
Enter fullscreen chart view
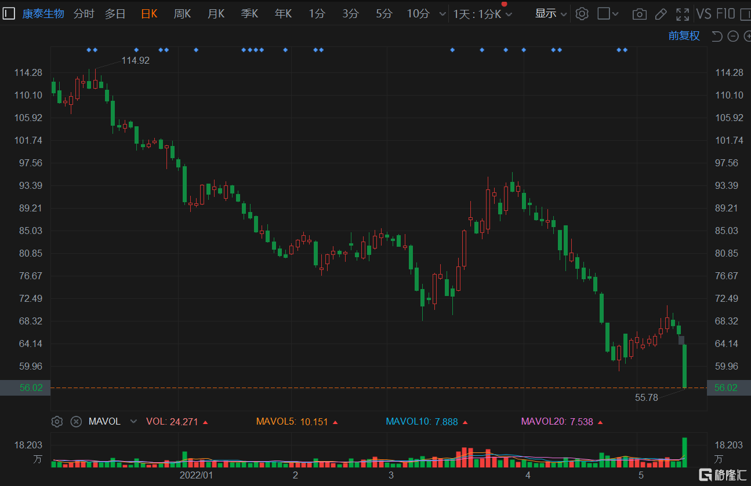click(683, 14)
